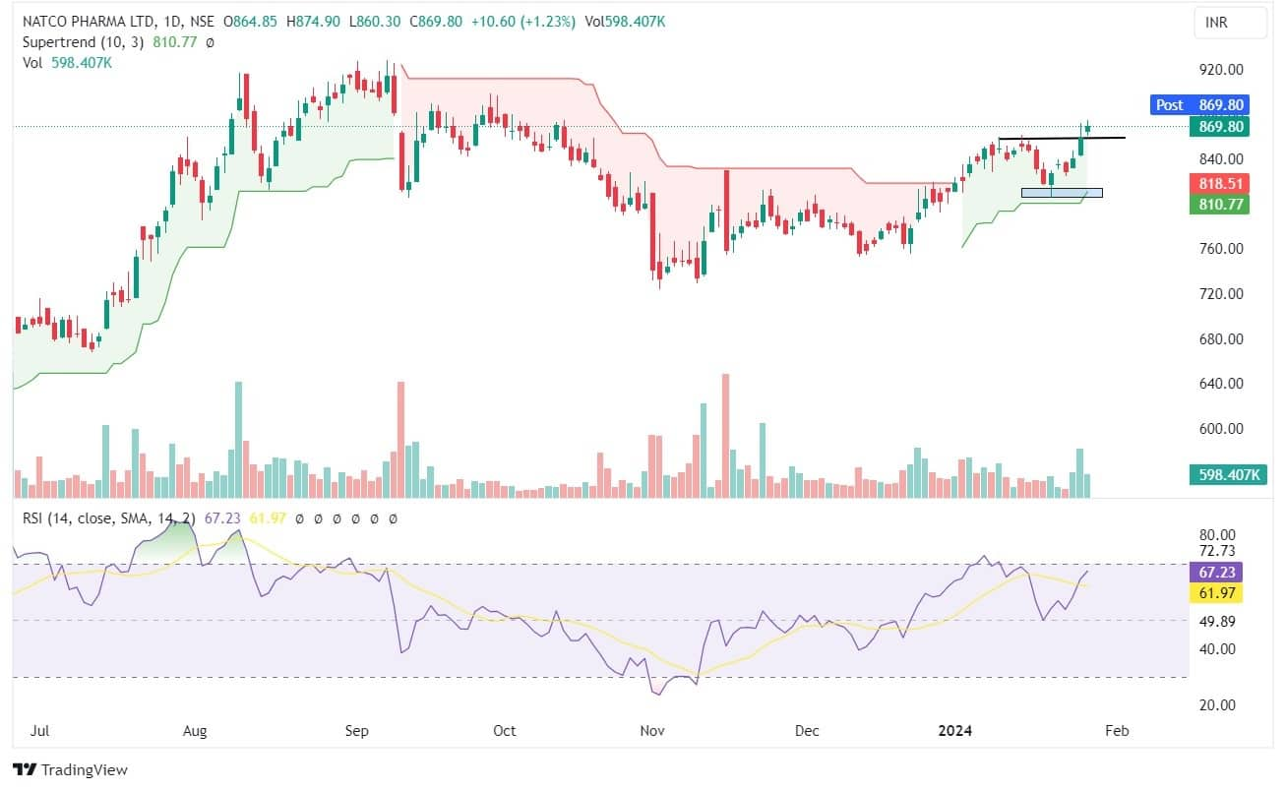Open the INR currency selector
The image size is (1286, 791).
(1231, 24)
